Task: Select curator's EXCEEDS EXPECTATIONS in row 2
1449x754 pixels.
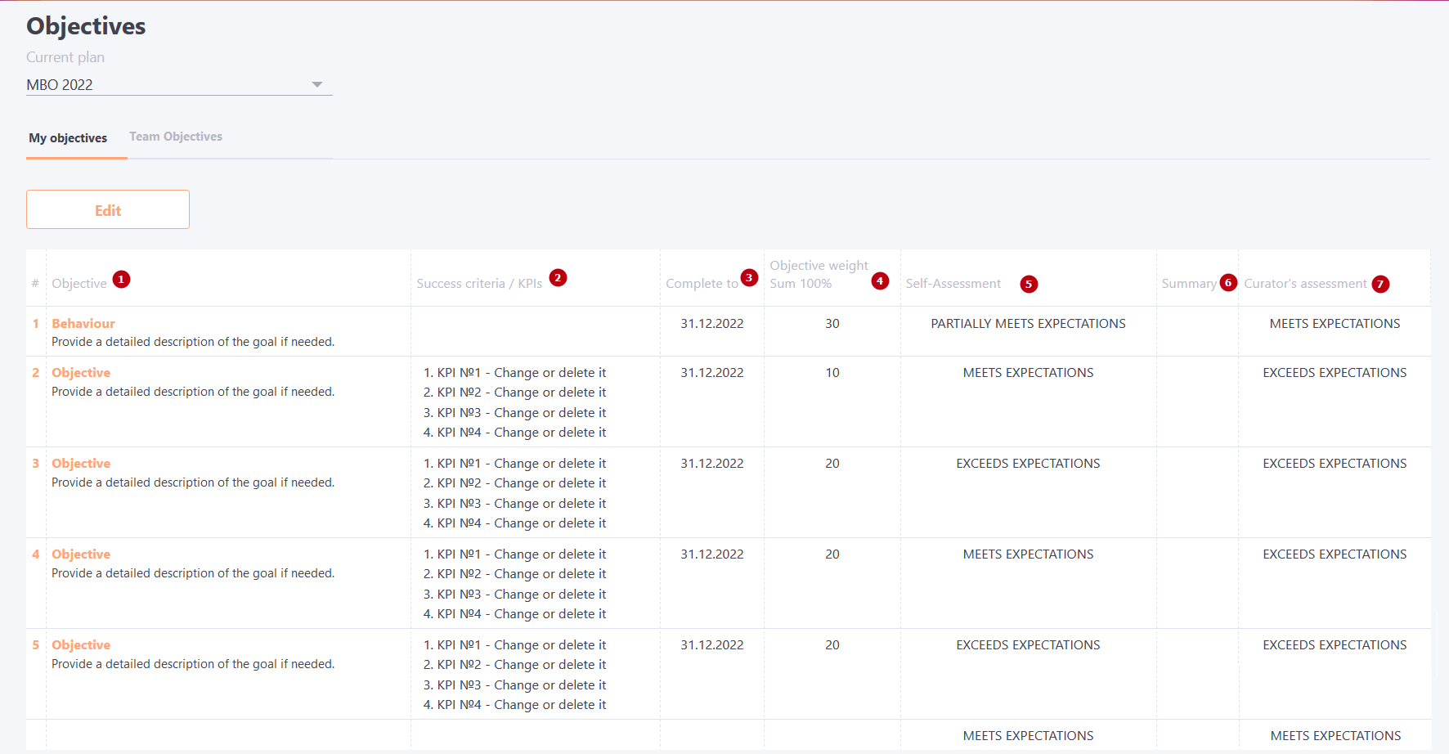Action: coord(1335,373)
